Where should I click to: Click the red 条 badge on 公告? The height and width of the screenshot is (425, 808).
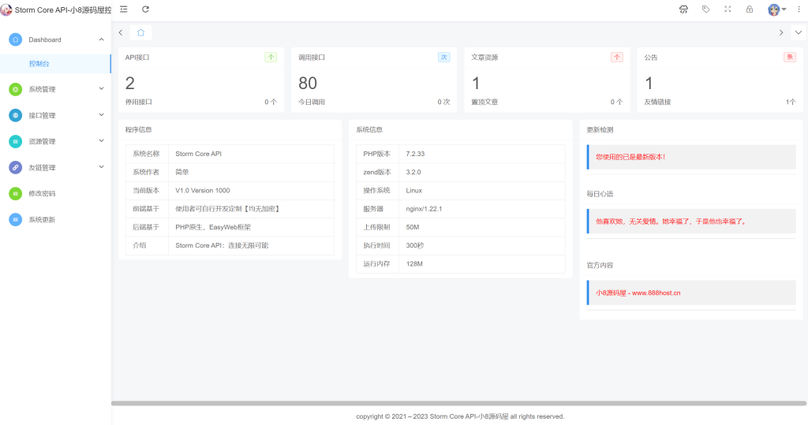789,58
